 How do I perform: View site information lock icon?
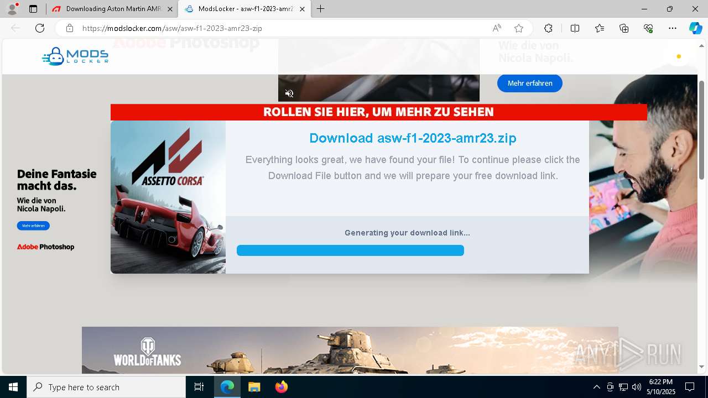70,28
